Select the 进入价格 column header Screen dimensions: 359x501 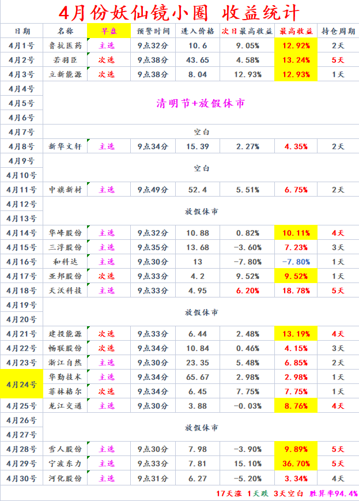(198, 31)
